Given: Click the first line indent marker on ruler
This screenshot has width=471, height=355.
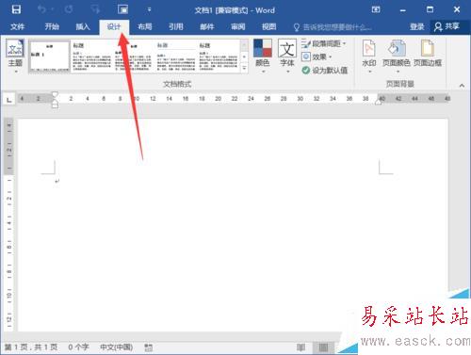Looking at the screenshot, I should pos(55,94).
